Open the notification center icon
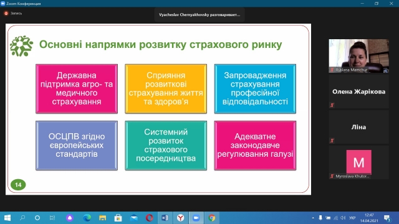399x224 pixels. click(x=387, y=218)
